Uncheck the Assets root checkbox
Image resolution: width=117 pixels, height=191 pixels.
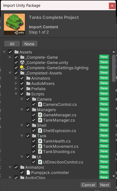10,52
